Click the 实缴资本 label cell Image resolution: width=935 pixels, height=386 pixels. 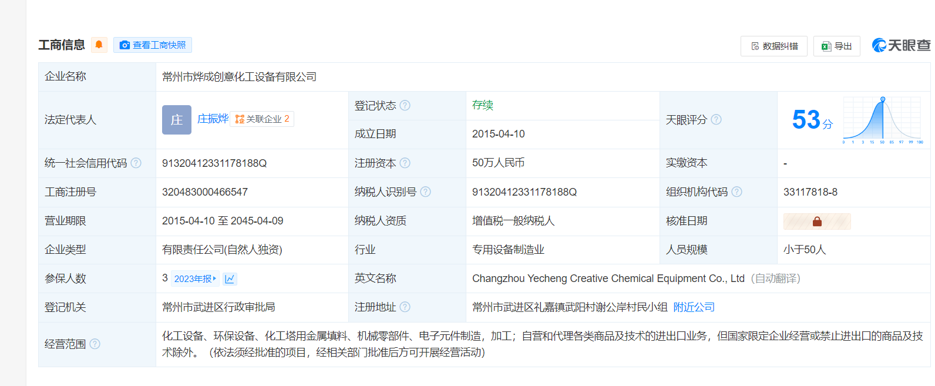(718, 163)
